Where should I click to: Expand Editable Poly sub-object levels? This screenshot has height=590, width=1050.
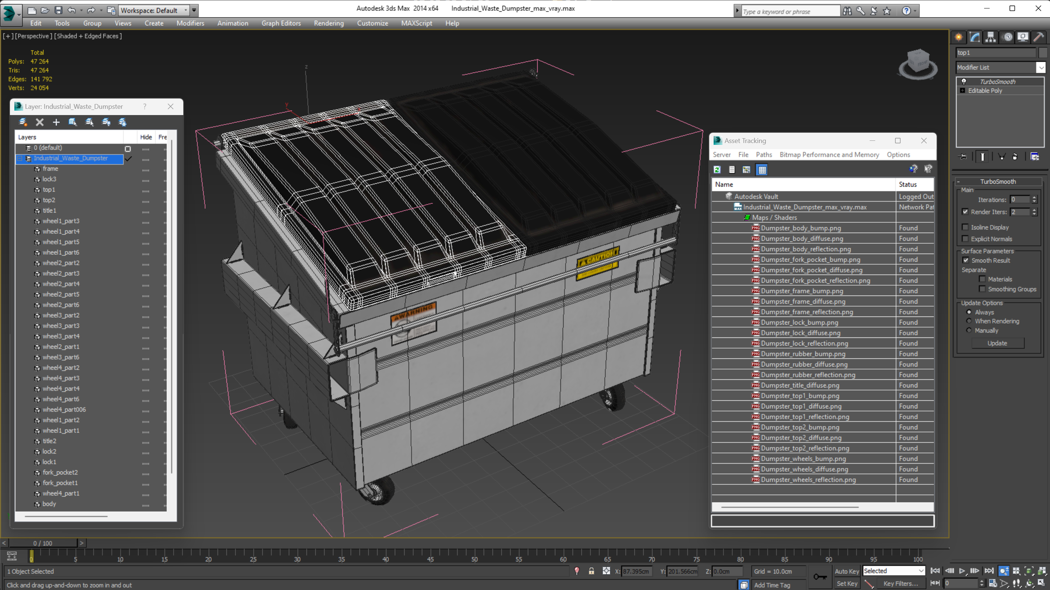coord(962,90)
